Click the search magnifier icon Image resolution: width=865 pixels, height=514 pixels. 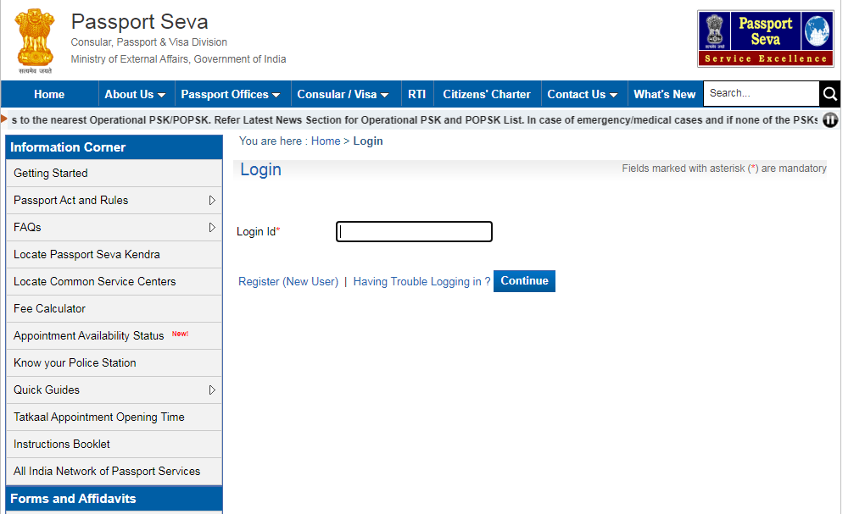click(829, 93)
